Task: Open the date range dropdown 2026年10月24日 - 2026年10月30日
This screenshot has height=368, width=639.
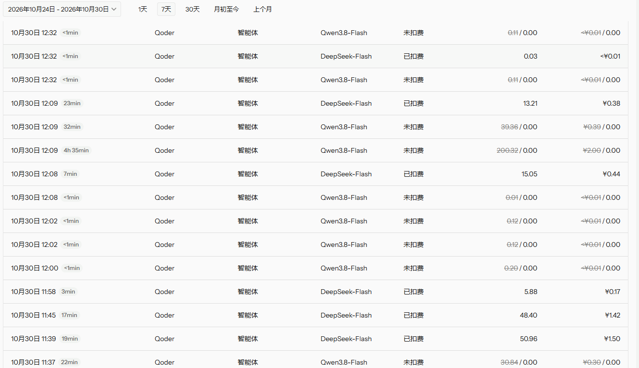Action: point(62,9)
